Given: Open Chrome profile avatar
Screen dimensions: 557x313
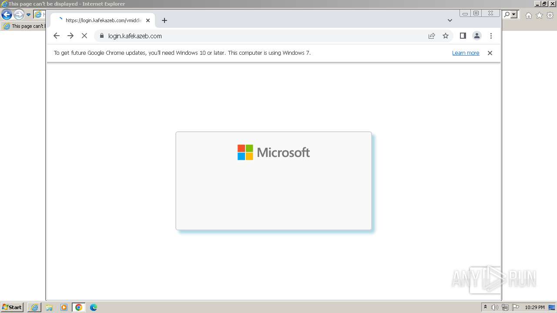Looking at the screenshot, I should click(x=477, y=36).
